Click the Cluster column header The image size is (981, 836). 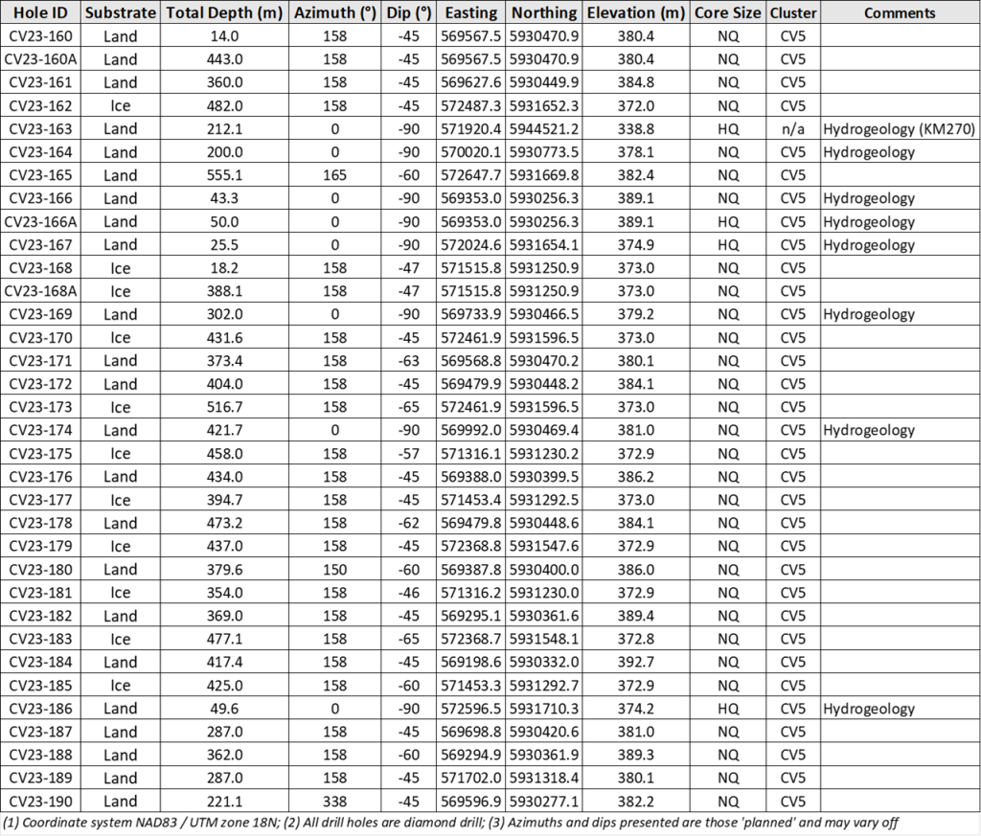[793, 12]
